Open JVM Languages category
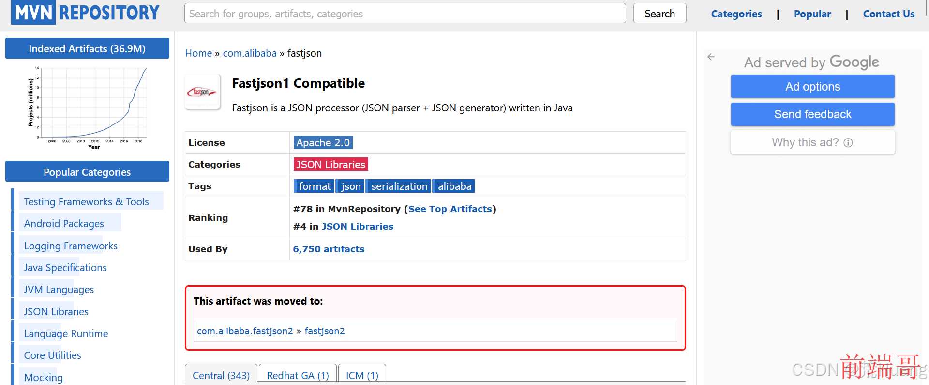Viewport: 929px width, 385px height. 59,289
